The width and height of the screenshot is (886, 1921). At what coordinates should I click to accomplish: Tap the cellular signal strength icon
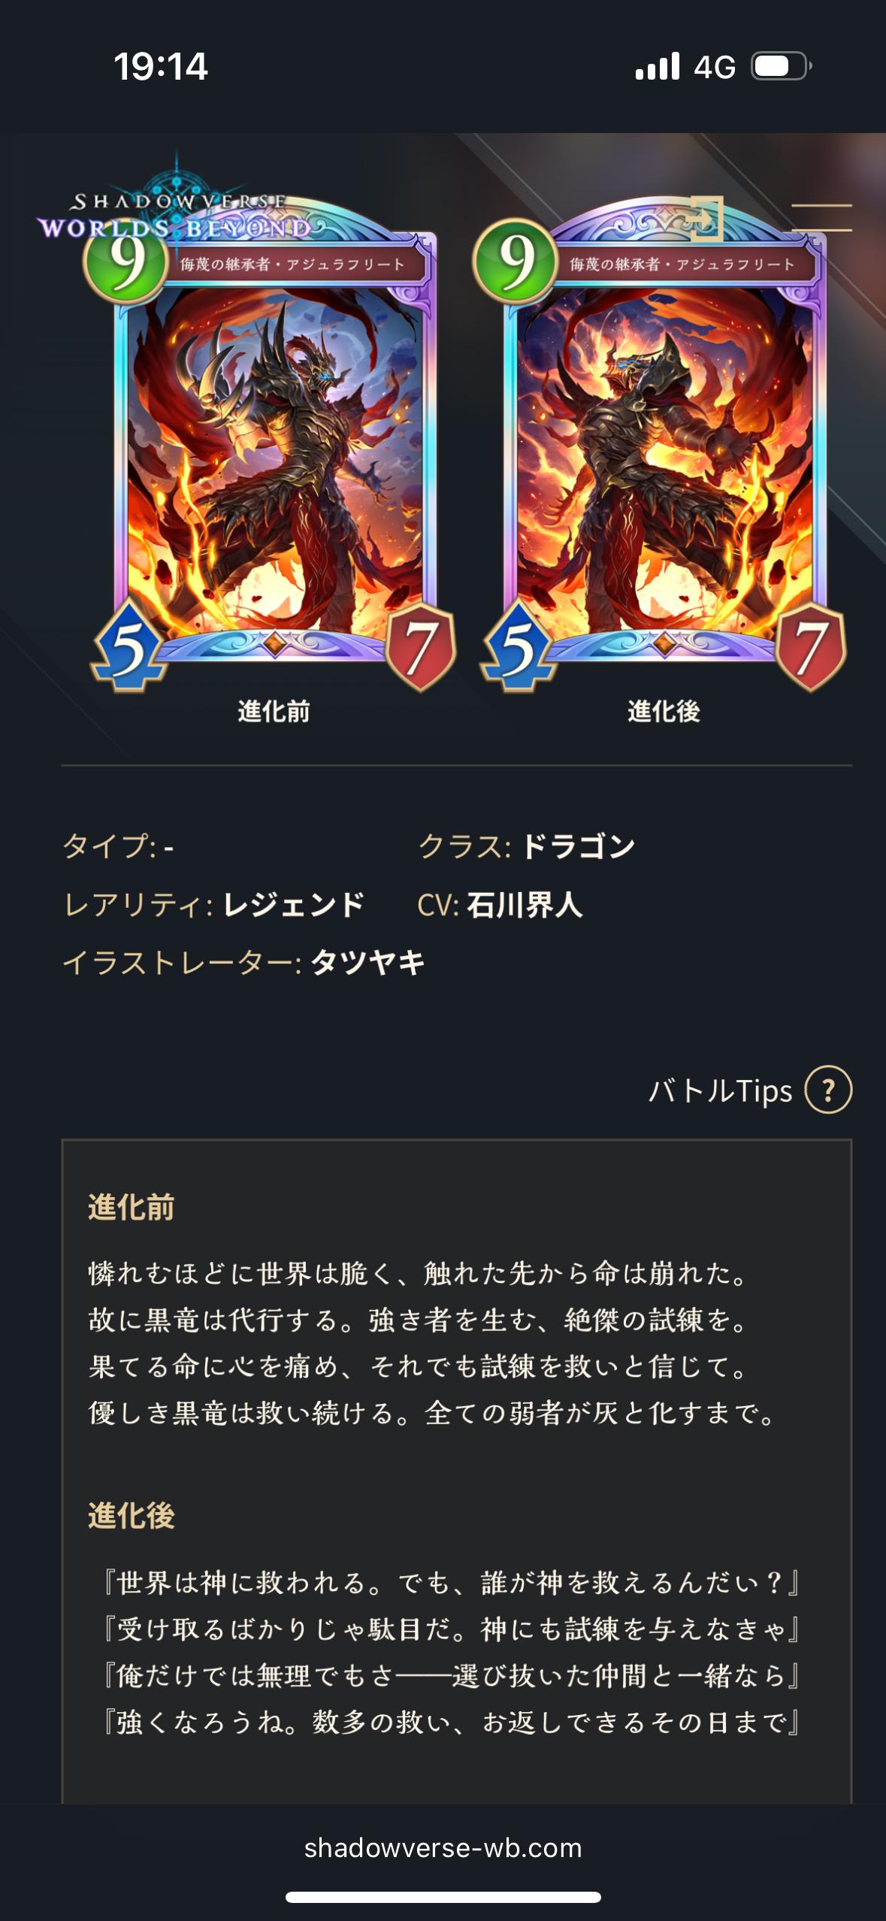[658, 66]
